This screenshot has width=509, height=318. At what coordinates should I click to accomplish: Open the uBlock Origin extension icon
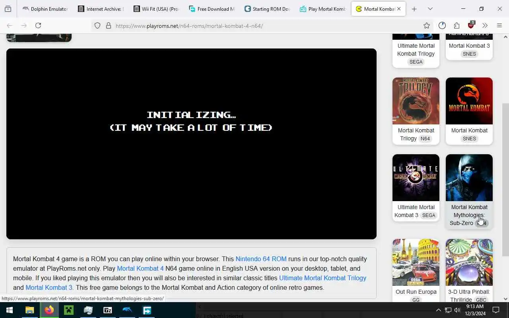pyautogui.click(x=471, y=25)
